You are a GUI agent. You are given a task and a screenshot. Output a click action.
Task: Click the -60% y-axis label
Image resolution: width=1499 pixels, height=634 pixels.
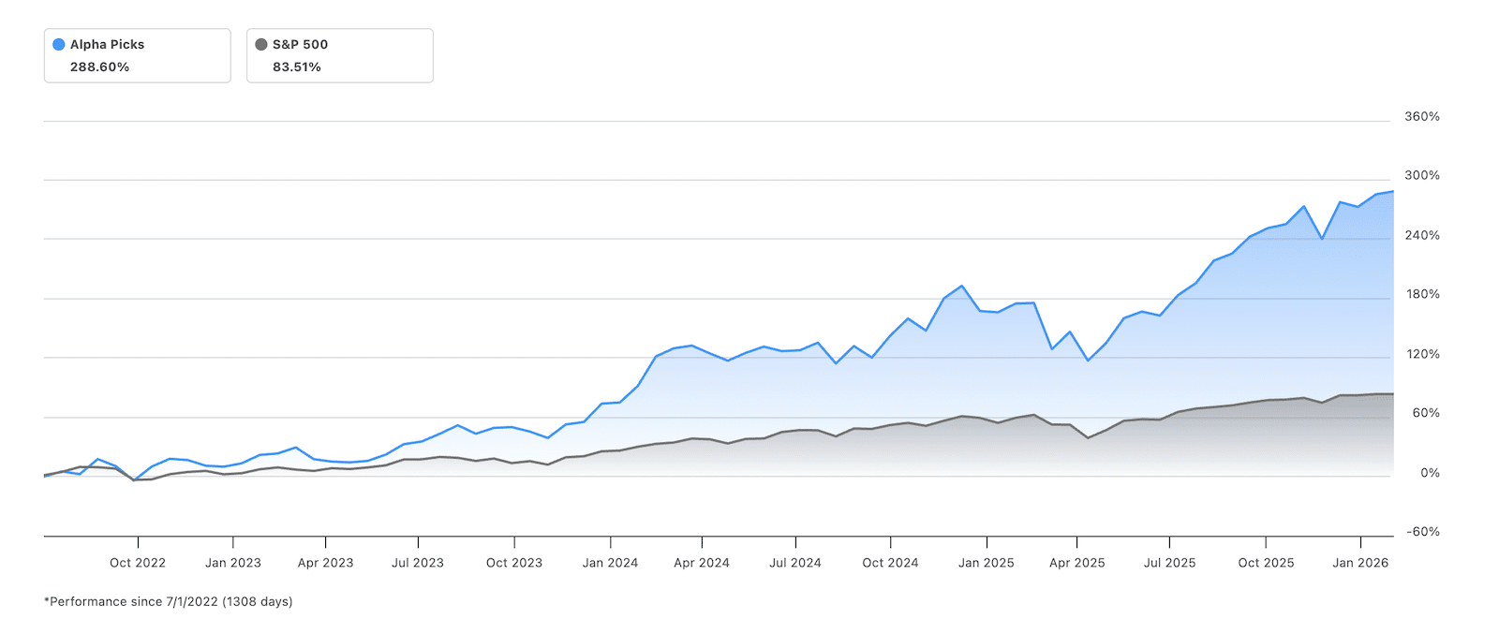click(1422, 532)
